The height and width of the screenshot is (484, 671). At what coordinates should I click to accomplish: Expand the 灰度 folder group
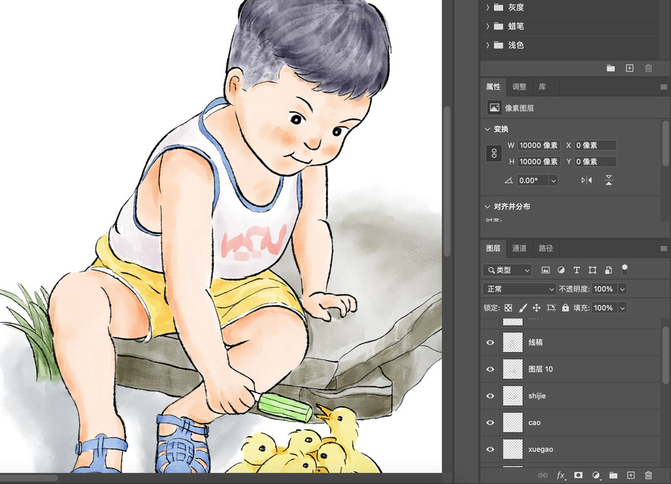point(488,7)
